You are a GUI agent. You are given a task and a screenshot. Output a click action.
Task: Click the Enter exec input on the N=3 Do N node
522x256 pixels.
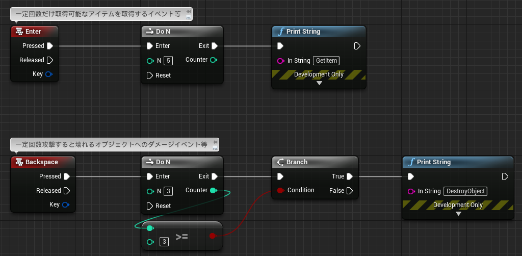150,176
